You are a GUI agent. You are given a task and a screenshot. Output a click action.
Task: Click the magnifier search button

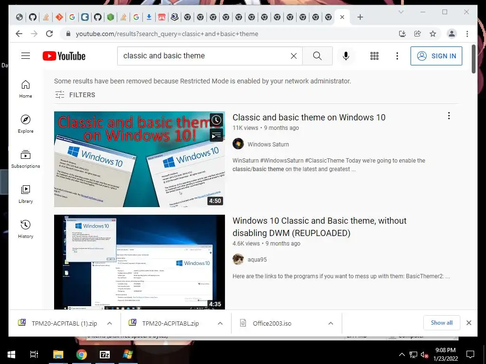point(318,56)
